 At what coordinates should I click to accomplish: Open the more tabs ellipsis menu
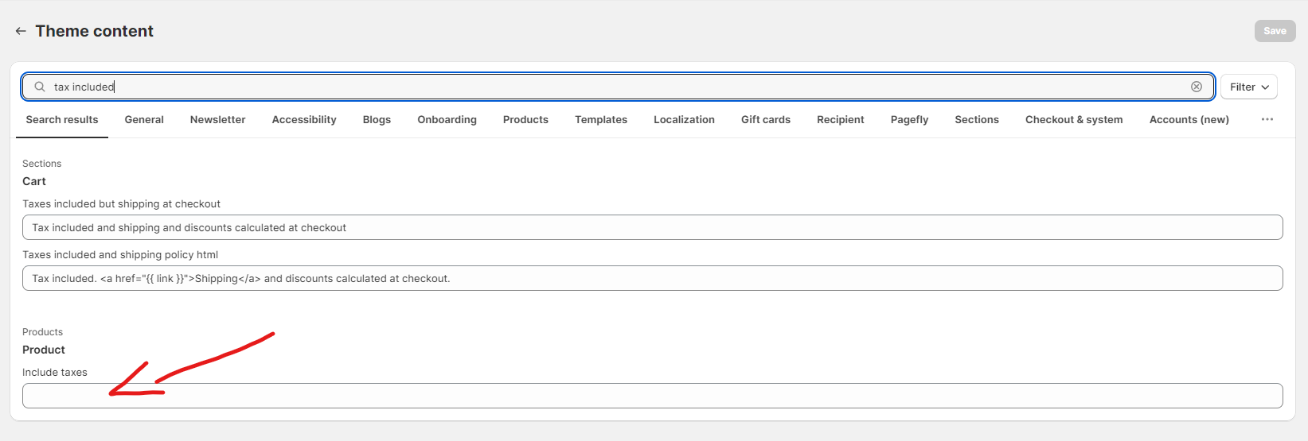point(1267,119)
